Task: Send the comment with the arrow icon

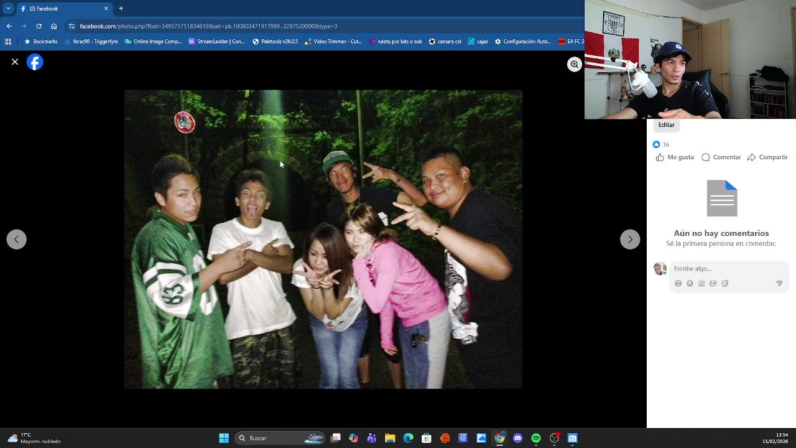Action: [x=779, y=284]
